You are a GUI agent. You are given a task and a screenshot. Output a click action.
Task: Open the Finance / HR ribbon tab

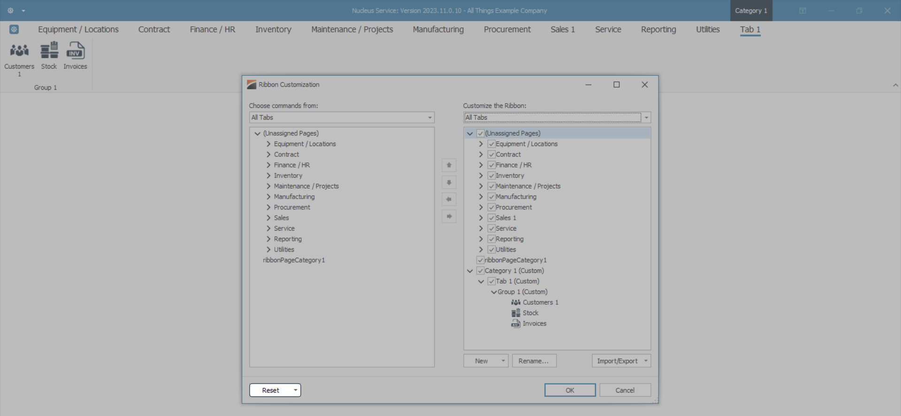click(213, 30)
